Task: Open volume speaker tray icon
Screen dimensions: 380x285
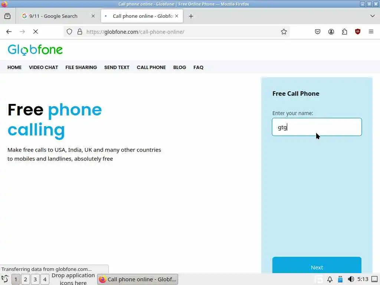Action: pyautogui.click(x=351, y=279)
